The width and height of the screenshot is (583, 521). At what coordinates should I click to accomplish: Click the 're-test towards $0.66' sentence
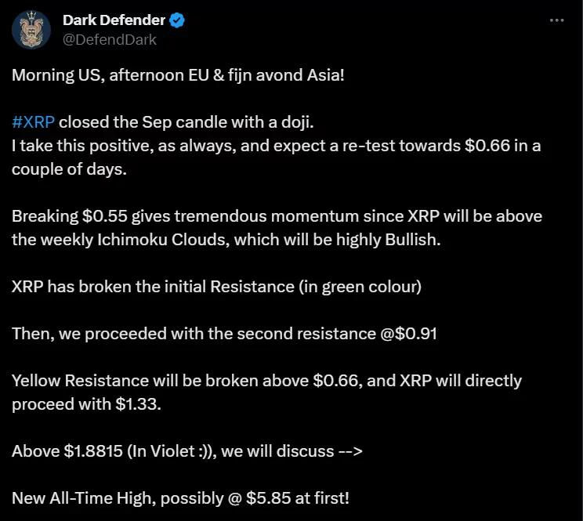tap(276, 146)
